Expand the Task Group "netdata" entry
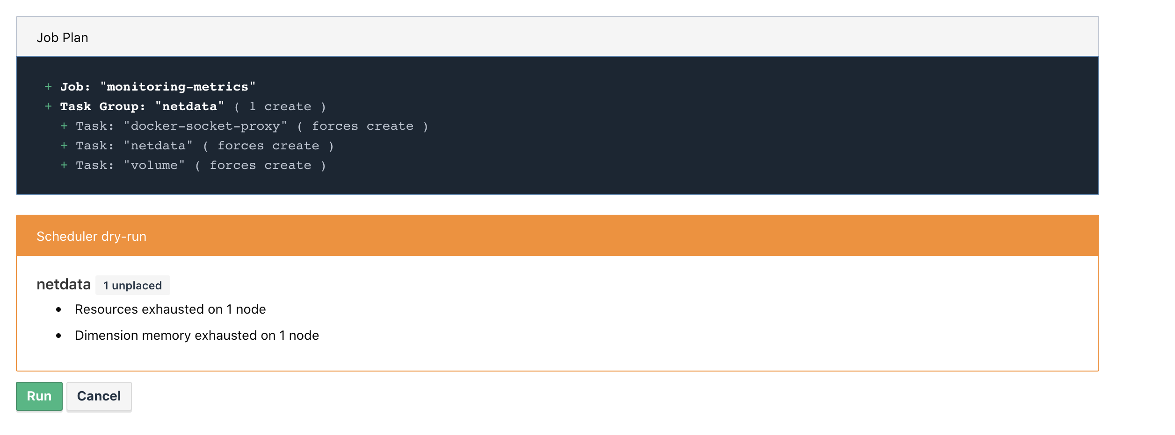This screenshot has width=1175, height=435. (141, 106)
